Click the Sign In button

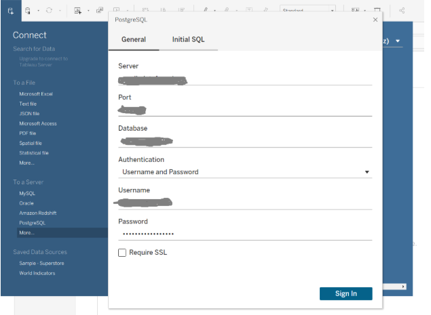345,293
